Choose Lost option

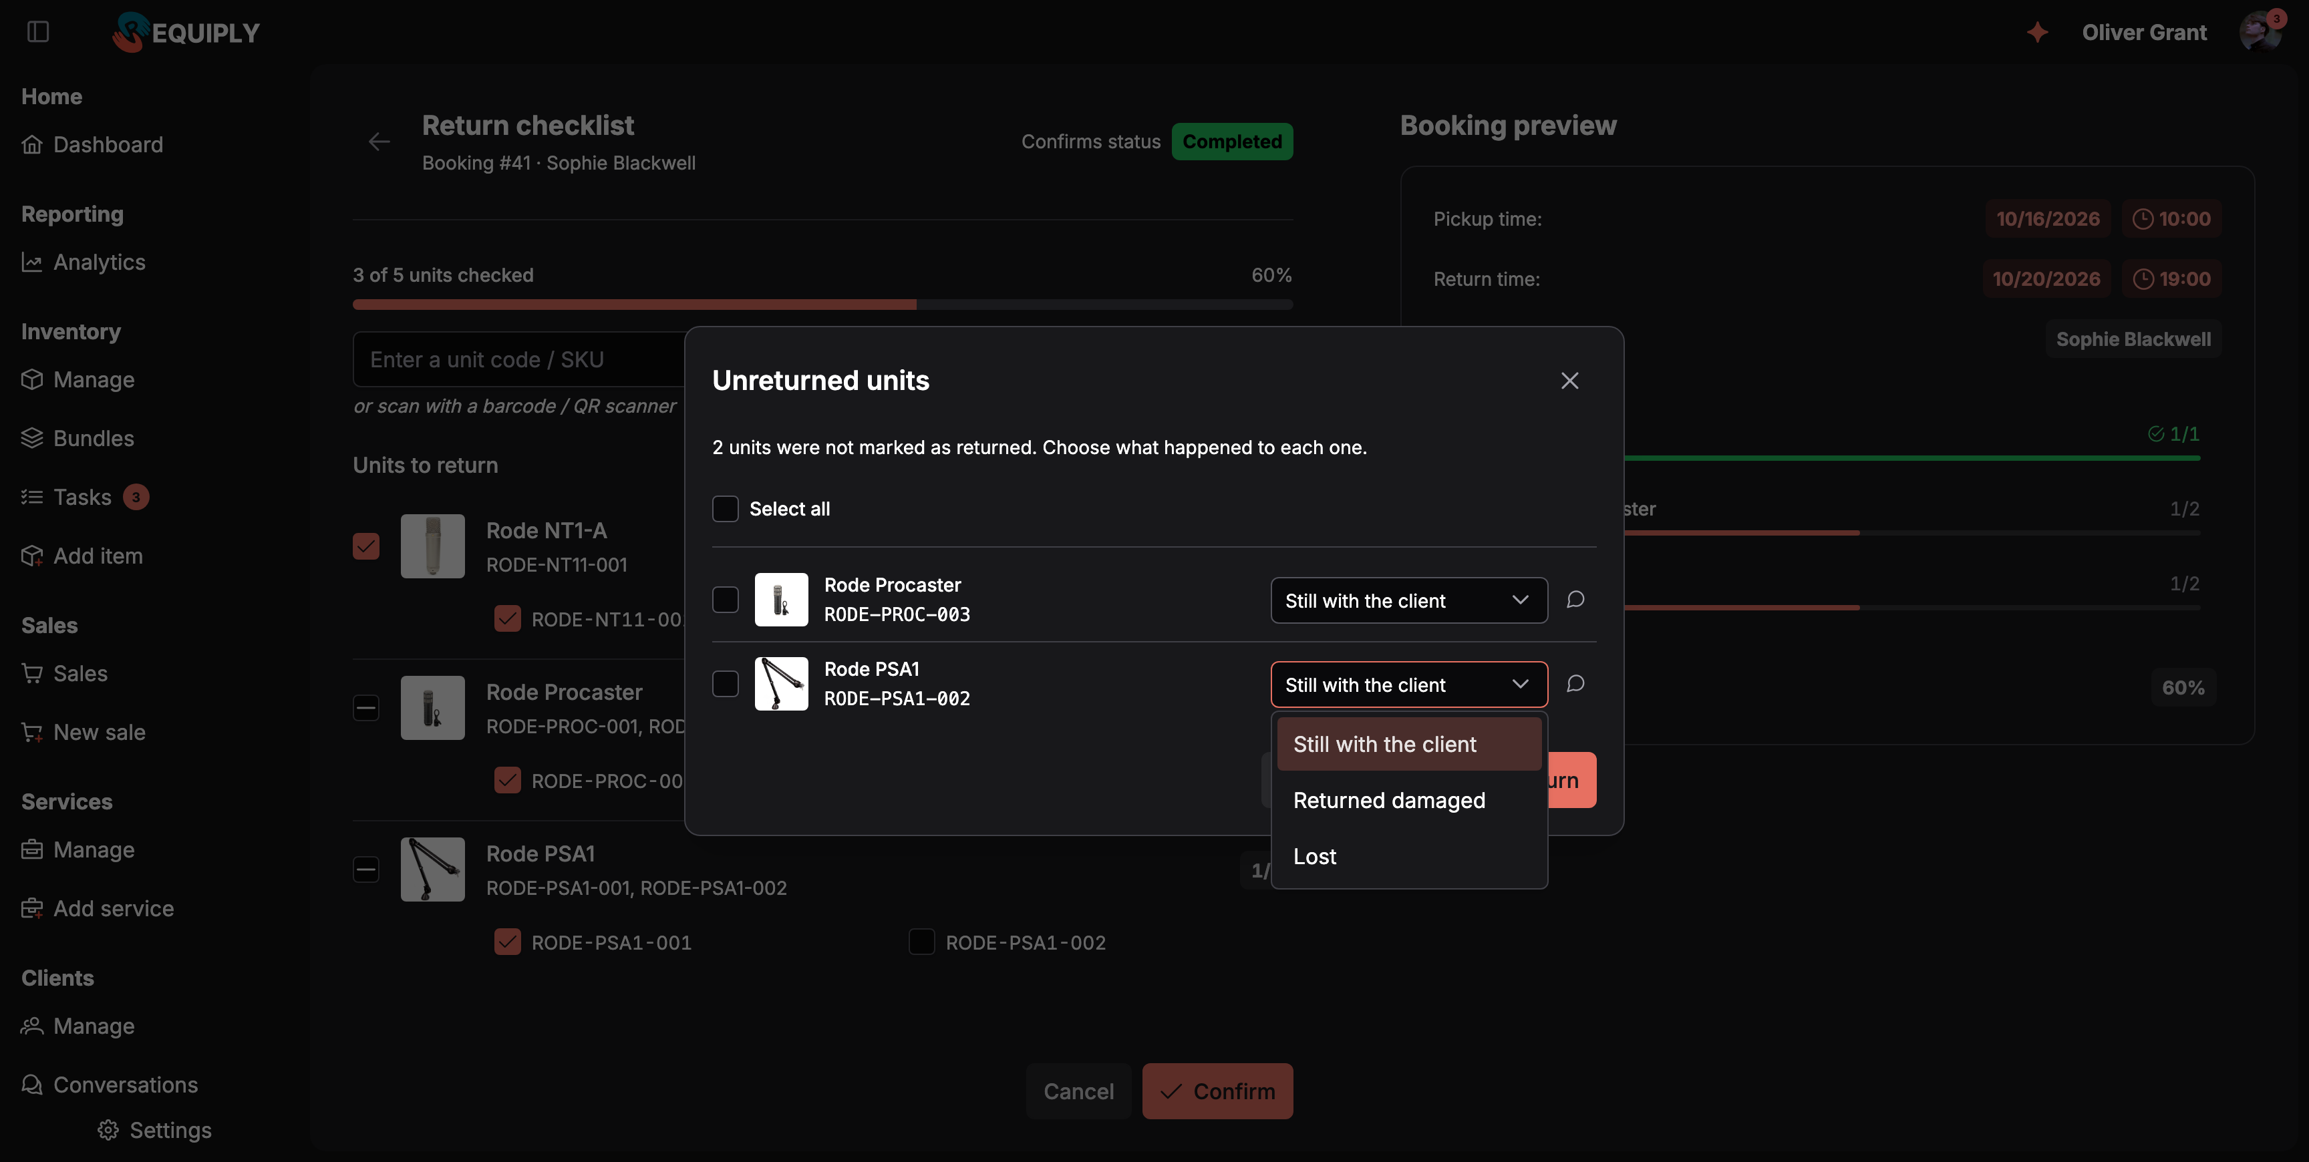coord(1408,857)
